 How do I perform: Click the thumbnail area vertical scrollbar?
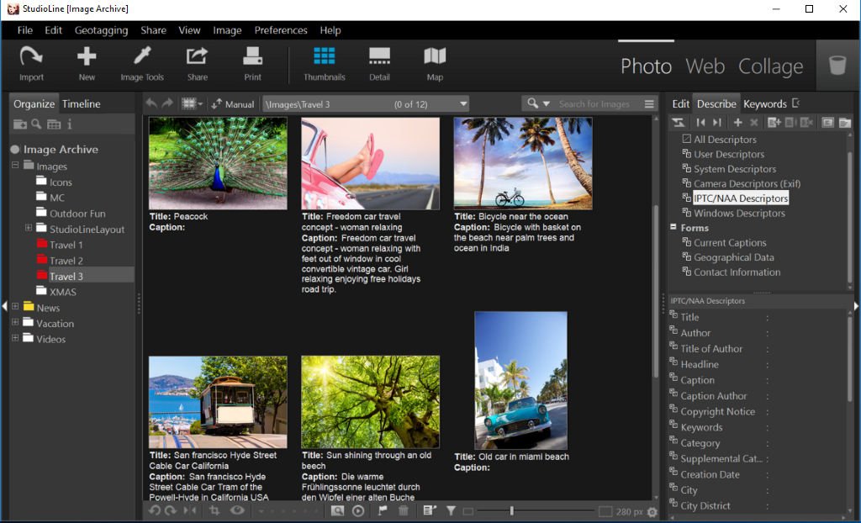point(655,291)
